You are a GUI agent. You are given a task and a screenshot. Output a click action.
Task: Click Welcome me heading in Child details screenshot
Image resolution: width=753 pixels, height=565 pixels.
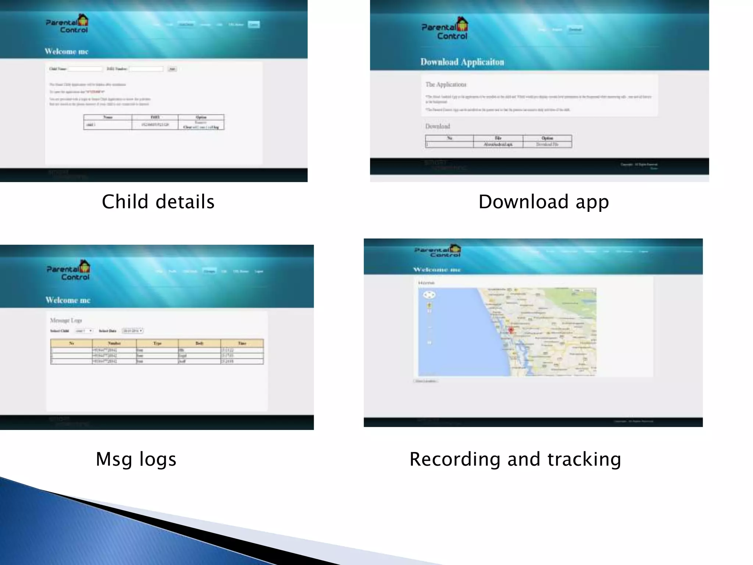[67, 51]
